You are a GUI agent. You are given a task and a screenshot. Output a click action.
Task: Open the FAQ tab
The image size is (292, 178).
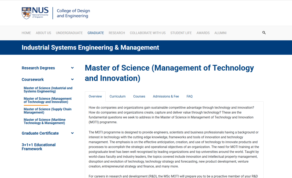190,96
